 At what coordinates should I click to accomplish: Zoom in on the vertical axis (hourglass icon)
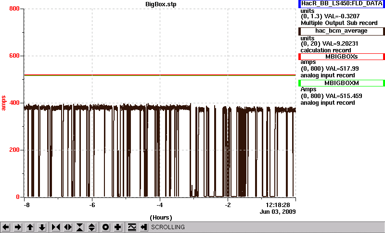point(80,227)
